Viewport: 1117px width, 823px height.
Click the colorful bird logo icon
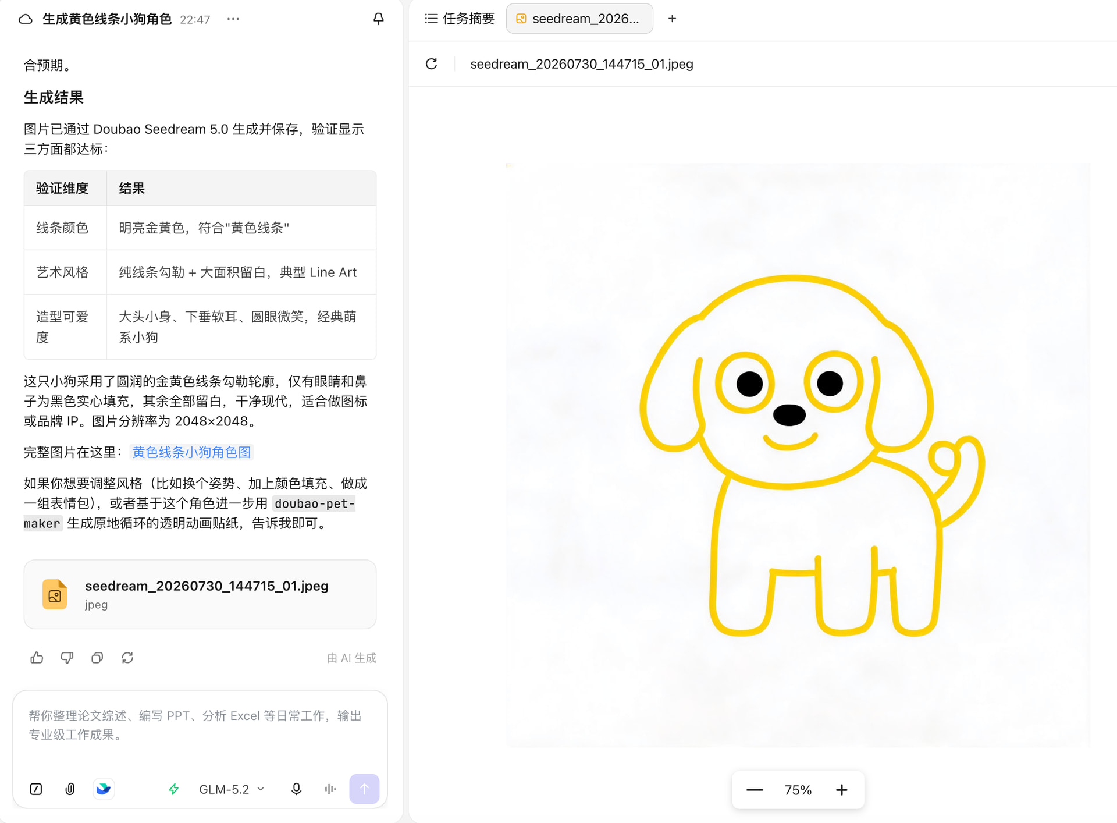pyautogui.click(x=104, y=789)
